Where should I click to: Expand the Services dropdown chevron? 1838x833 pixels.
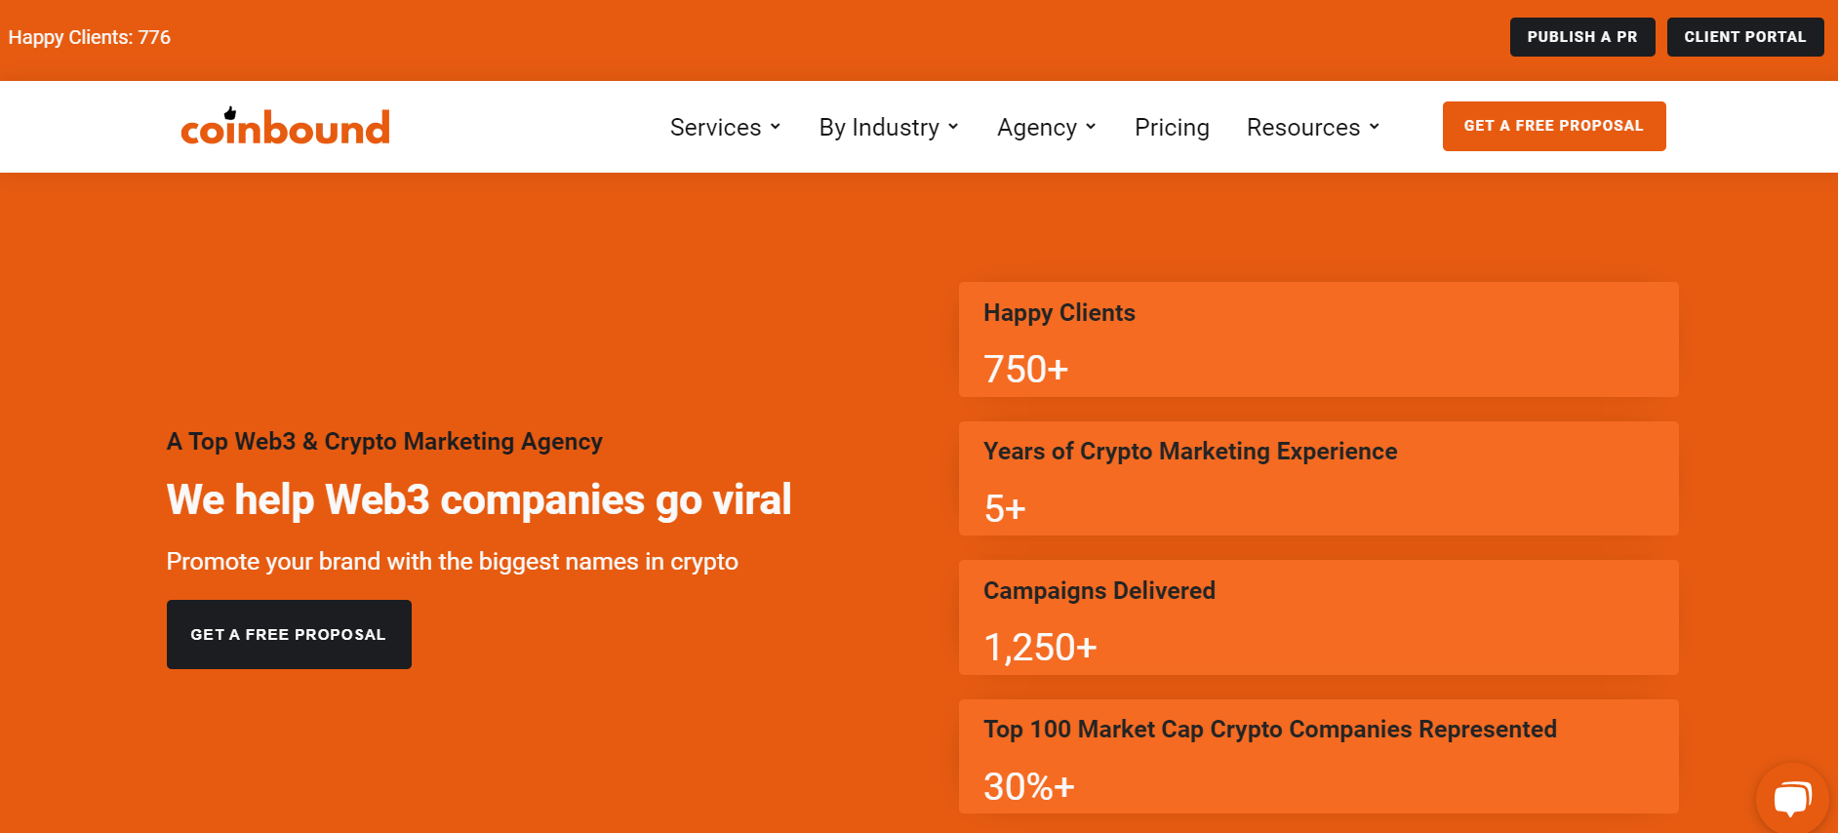776,127
